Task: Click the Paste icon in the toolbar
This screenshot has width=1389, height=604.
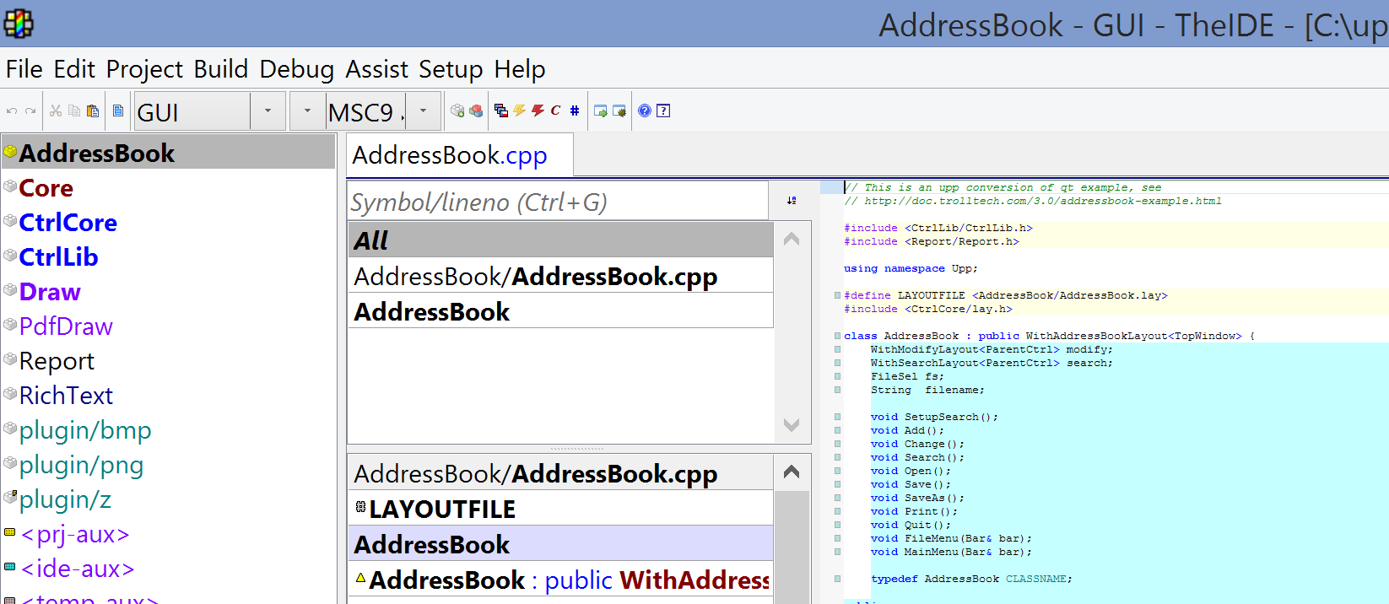Action: (93, 111)
